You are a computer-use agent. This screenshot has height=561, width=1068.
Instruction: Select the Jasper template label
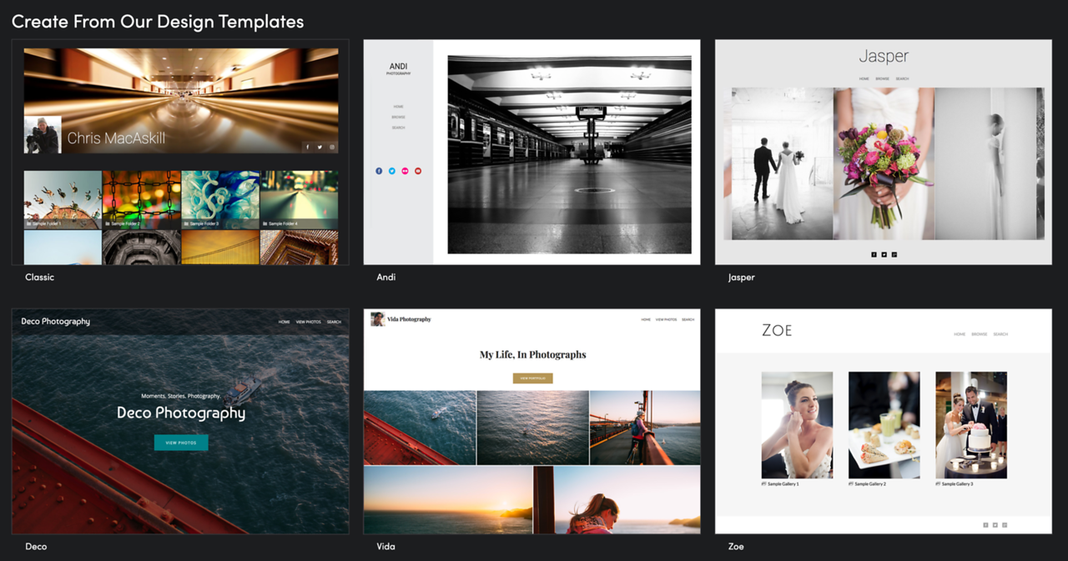[741, 277]
